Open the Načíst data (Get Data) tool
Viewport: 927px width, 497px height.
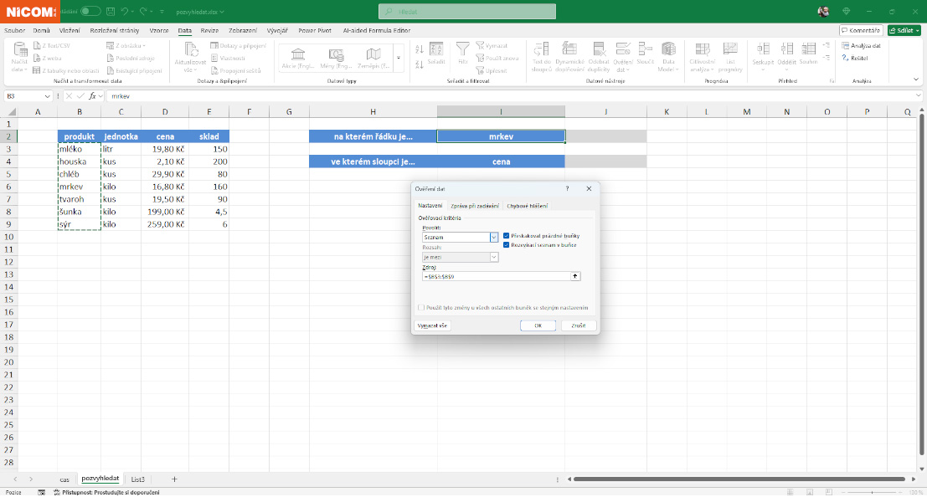tap(19, 58)
